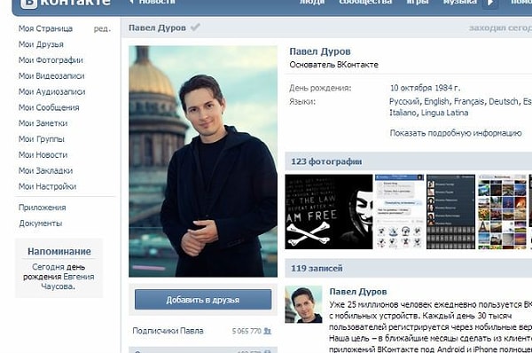
Task: Click сообщества in the top navigation
Action: tap(365, 3)
